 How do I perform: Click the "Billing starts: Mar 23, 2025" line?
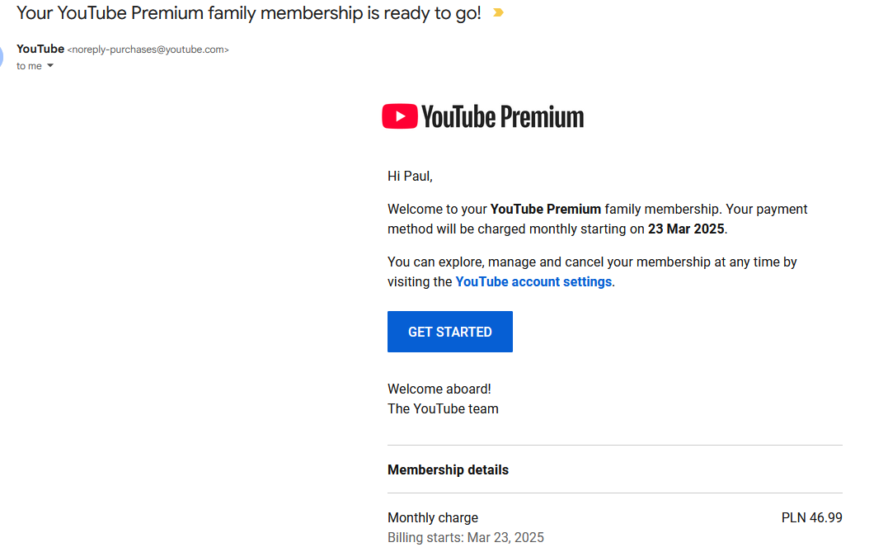(x=466, y=537)
